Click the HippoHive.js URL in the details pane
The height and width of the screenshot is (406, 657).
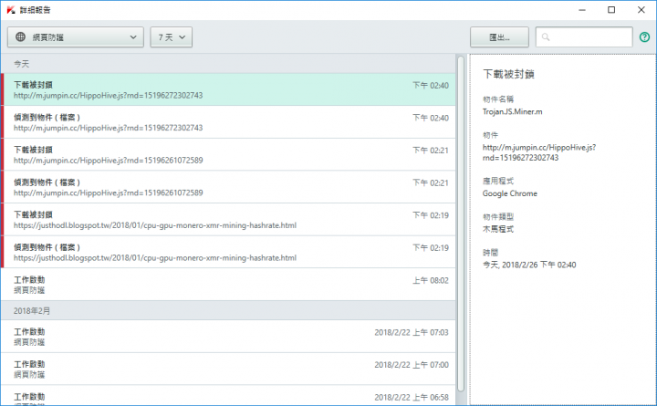point(539,152)
